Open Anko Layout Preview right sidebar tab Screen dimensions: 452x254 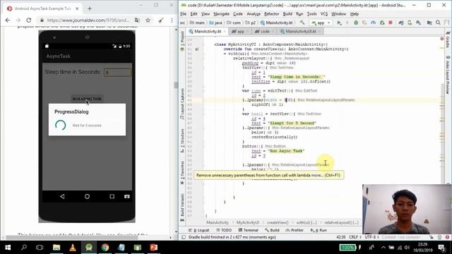click(448, 75)
